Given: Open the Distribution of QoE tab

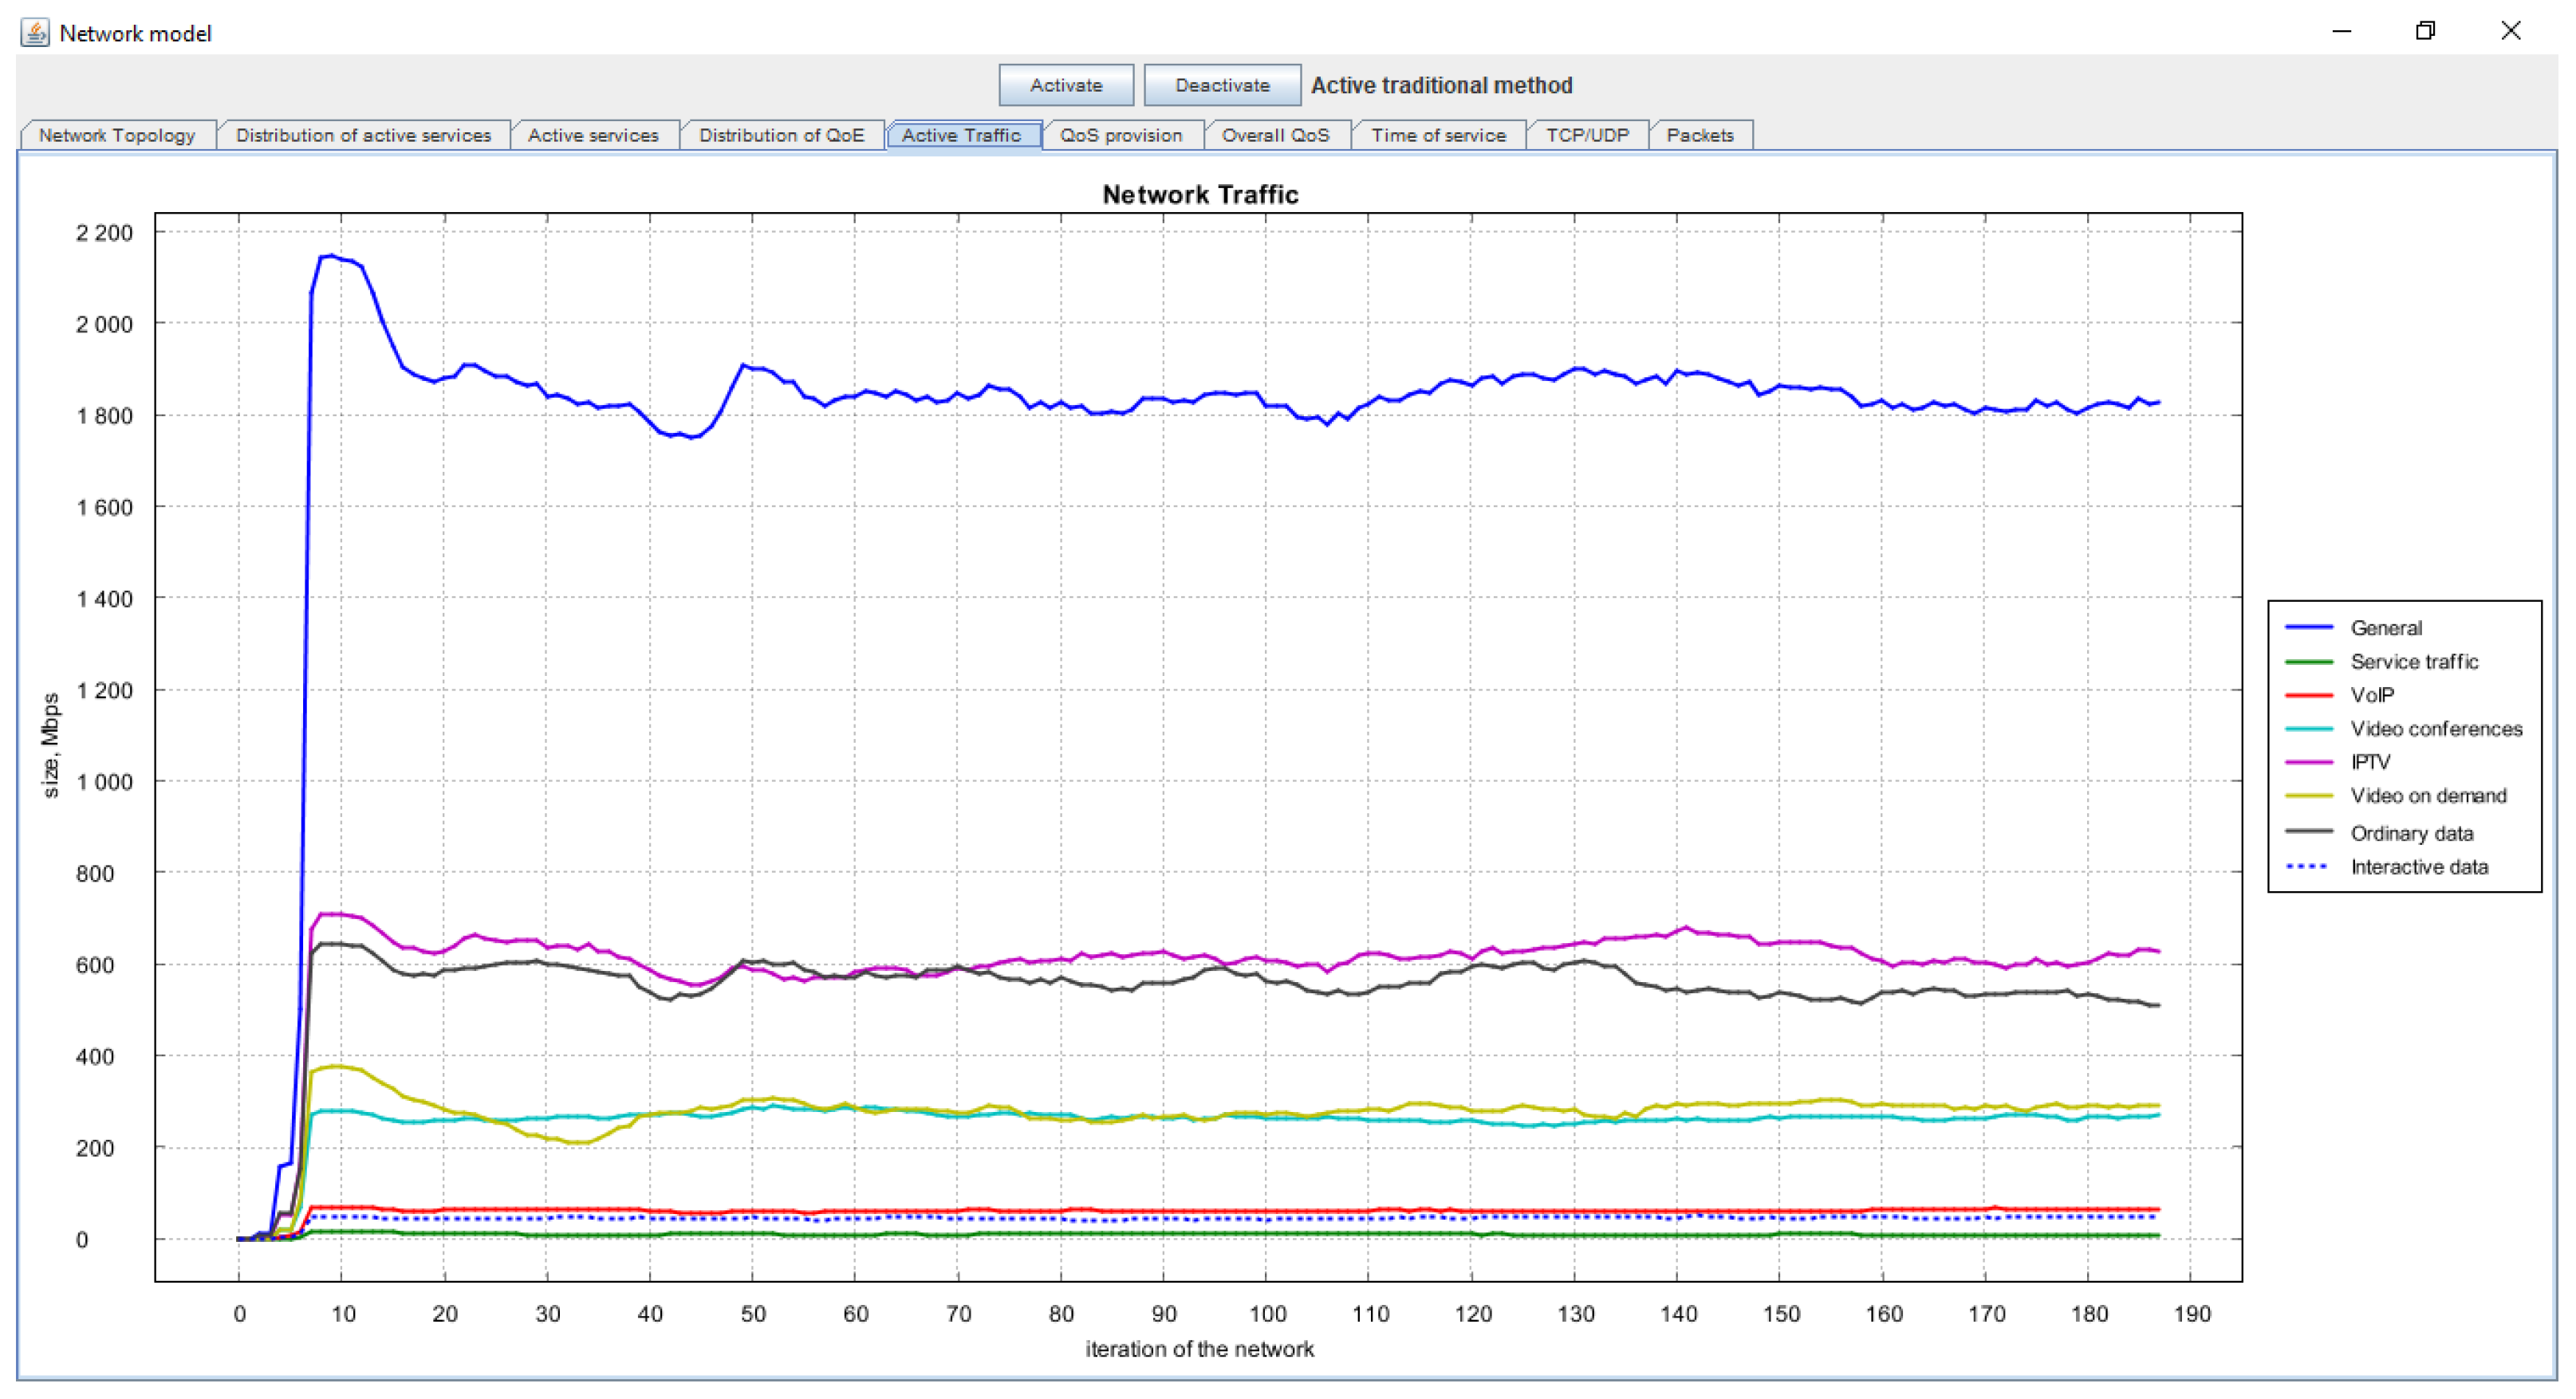Looking at the screenshot, I should (781, 135).
